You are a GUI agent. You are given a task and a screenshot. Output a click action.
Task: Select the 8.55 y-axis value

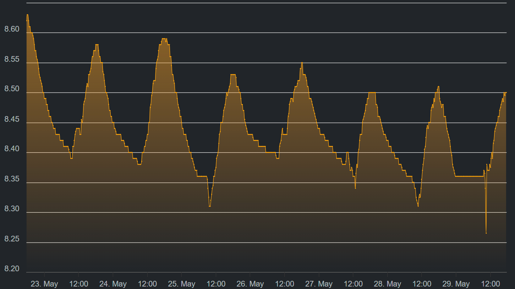12,59
